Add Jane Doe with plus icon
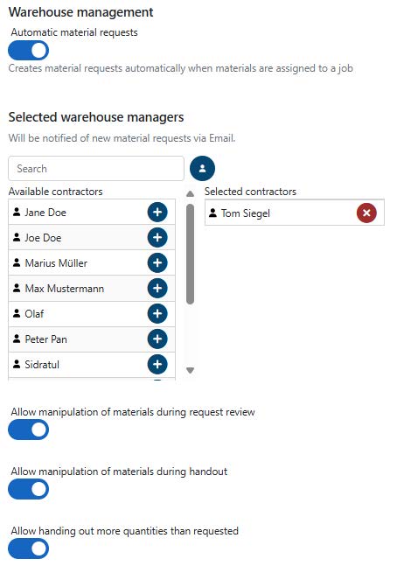The image size is (397, 573). click(x=157, y=213)
